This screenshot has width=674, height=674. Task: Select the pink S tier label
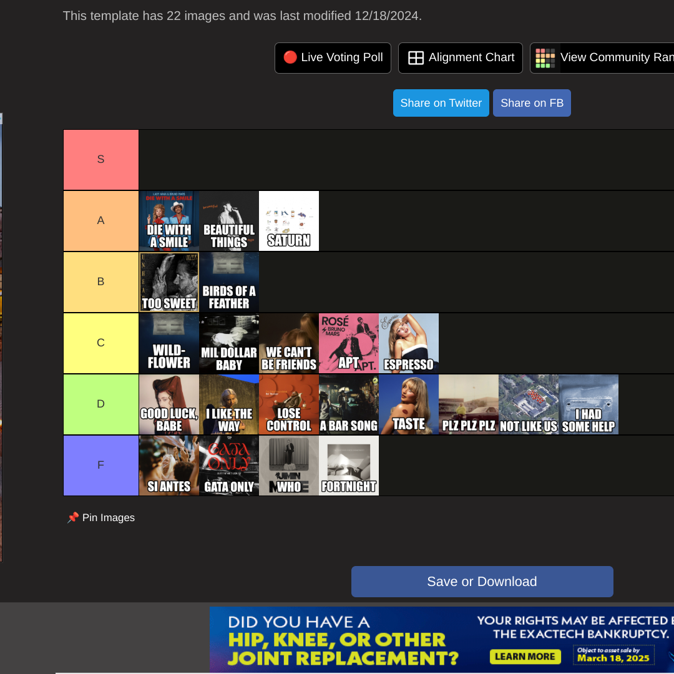pyautogui.click(x=101, y=160)
